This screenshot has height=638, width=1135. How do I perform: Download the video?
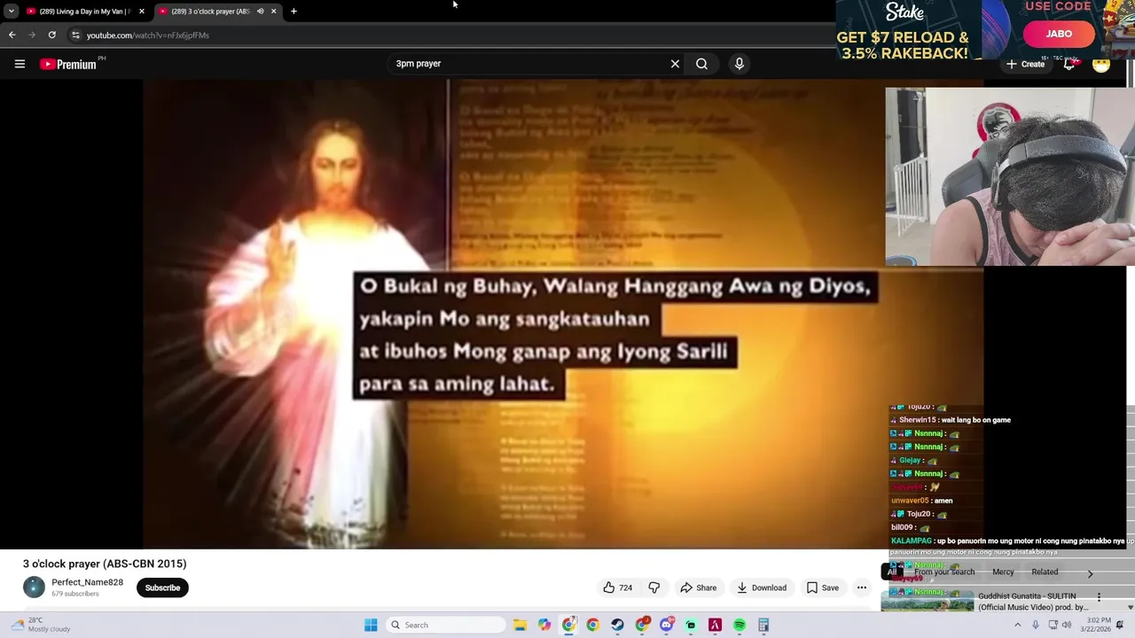pos(762,587)
